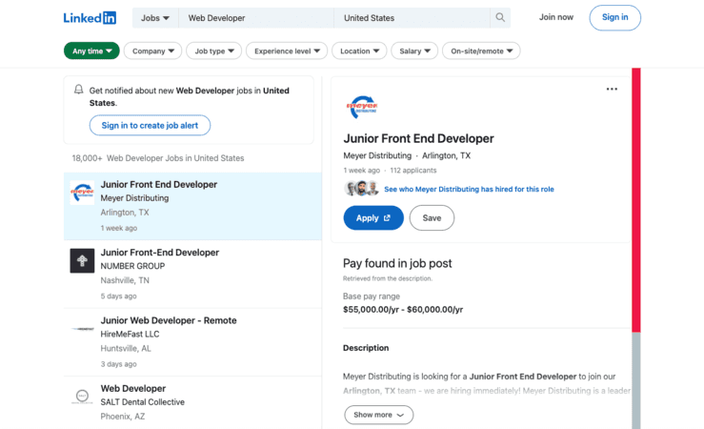704x429 pixels.
Task: Click the Apply button
Action: coord(373,218)
